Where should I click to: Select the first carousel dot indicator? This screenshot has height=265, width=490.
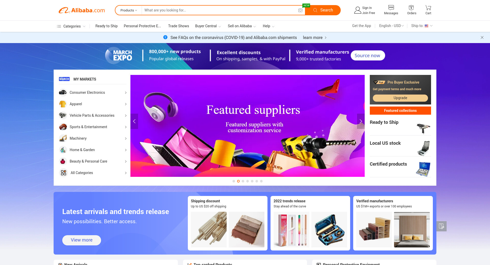tap(234, 181)
